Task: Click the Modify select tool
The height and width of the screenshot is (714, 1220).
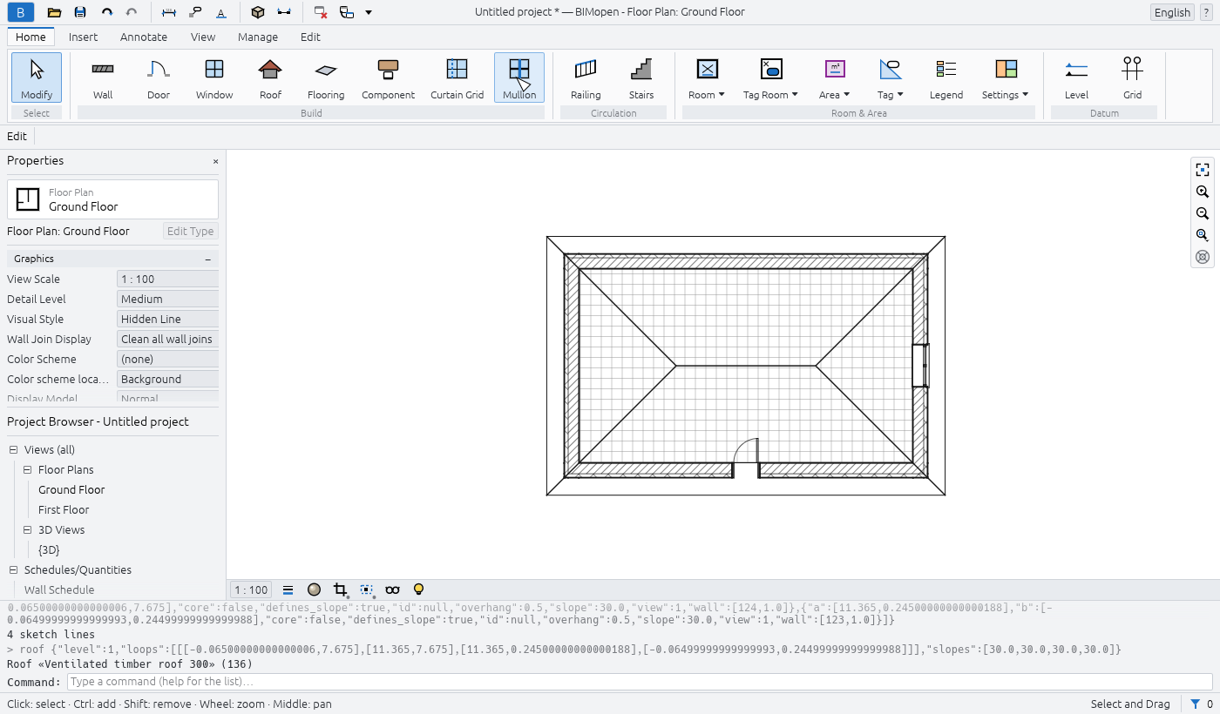Action: coord(37,77)
